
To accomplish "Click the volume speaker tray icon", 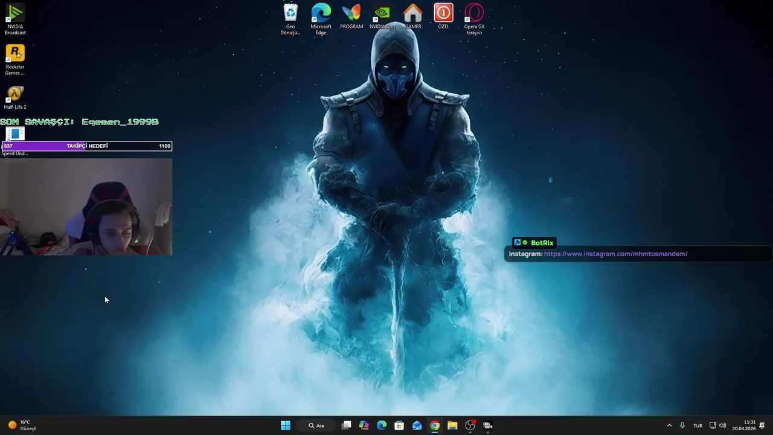I will 723,425.
